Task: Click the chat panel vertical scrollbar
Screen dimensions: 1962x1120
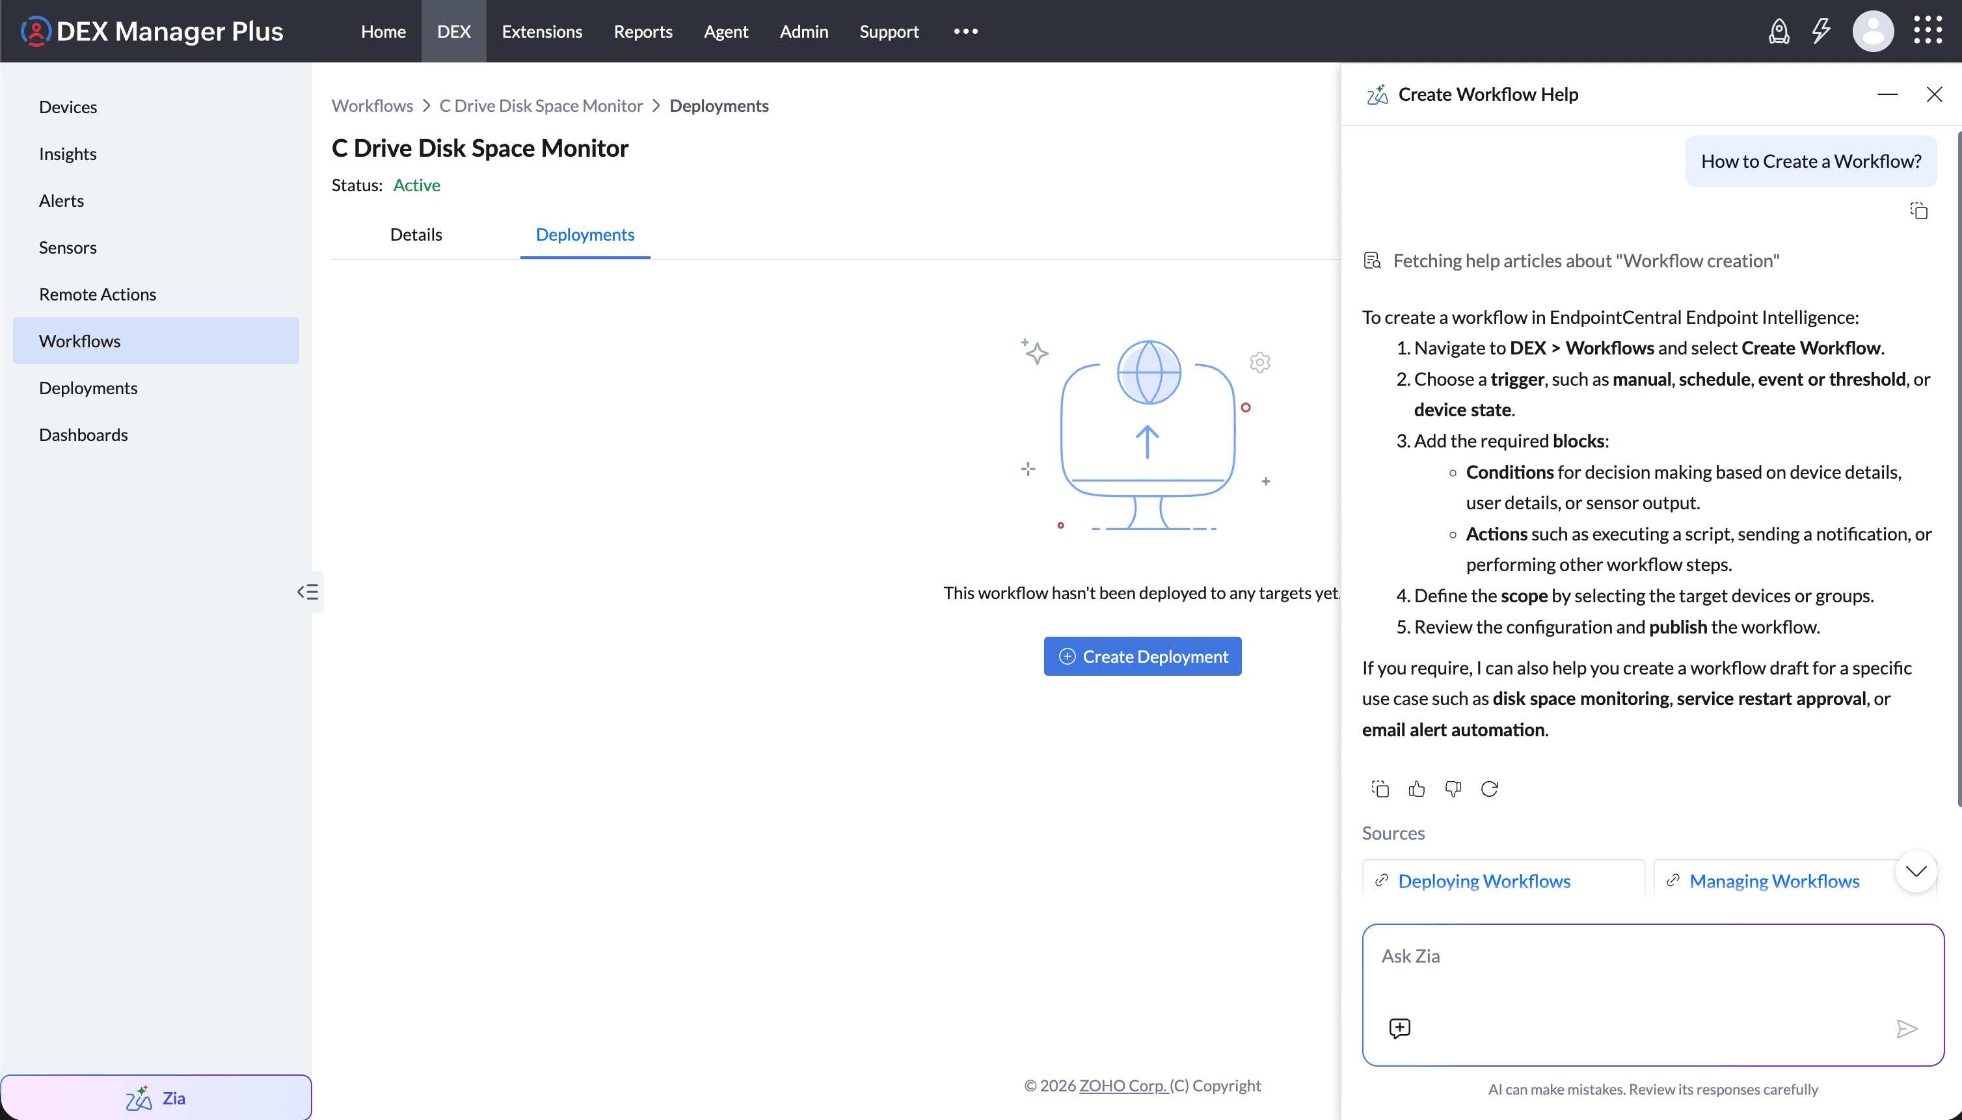Action: (1959, 469)
